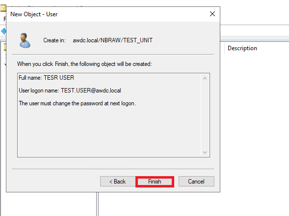Click the awdc.local/NBRAW/TEST_UNIT path text
The image size is (289, 216).
pyautogui.click(x=113, y=40)
